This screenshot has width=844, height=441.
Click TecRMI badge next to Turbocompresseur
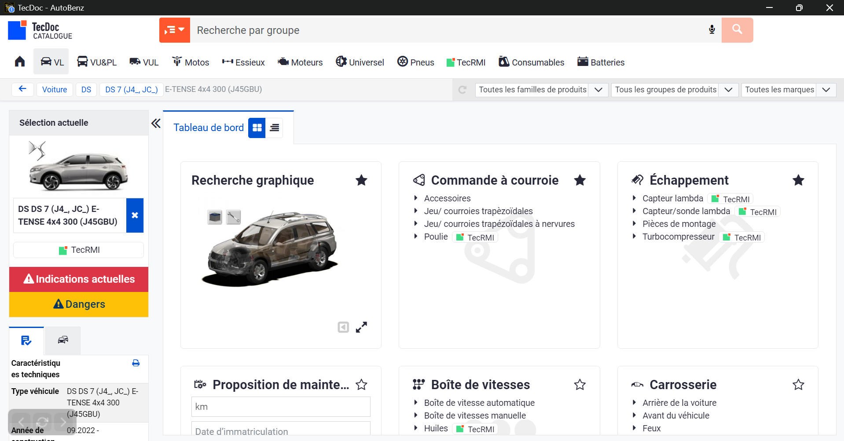click(x=742, y=237)
